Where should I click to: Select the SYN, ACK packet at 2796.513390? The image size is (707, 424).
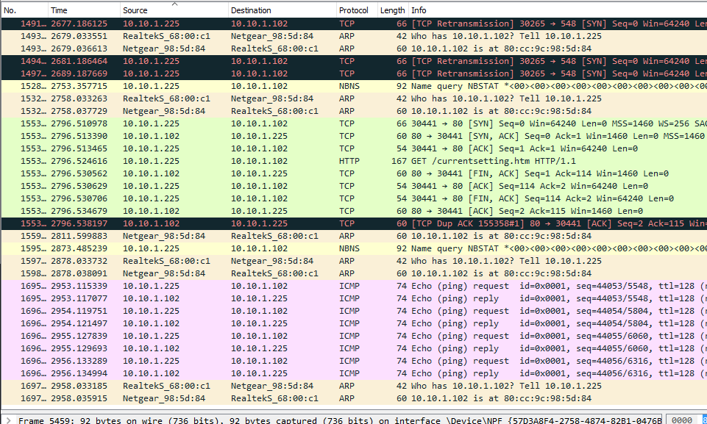pyautogui.click(x=354, y=136)
